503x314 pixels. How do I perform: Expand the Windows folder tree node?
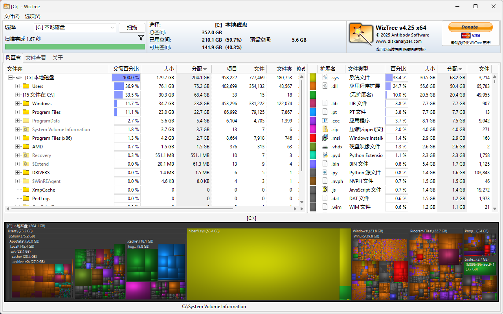click(x=17, y=104)
